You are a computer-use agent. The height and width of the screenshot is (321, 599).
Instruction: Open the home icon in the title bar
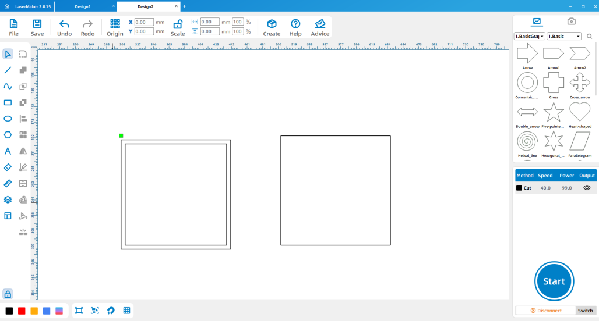tap(7, 6)
